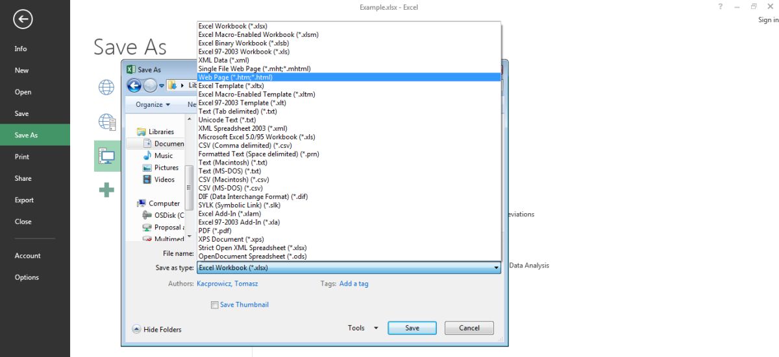
Task: Choose Excel Add-In (*.xlam)
Action: (x=349, y=214)
